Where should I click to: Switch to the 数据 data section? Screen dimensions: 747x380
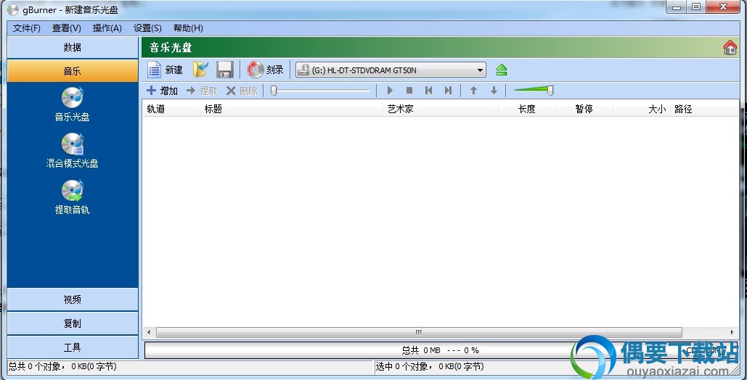pyautogui.click(x=73, y=47)
